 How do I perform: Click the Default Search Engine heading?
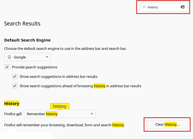click(27, 40)
